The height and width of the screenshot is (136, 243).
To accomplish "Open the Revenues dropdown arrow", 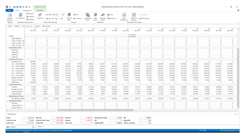I will pos(117,18).
